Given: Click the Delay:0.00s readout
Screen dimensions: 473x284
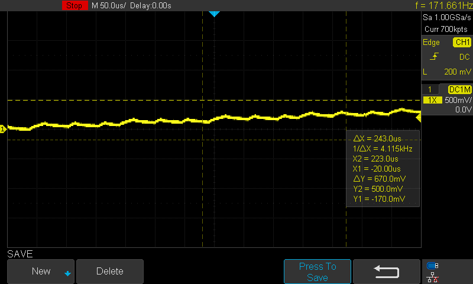Looking at the screenshot, I should pos(151,5).
